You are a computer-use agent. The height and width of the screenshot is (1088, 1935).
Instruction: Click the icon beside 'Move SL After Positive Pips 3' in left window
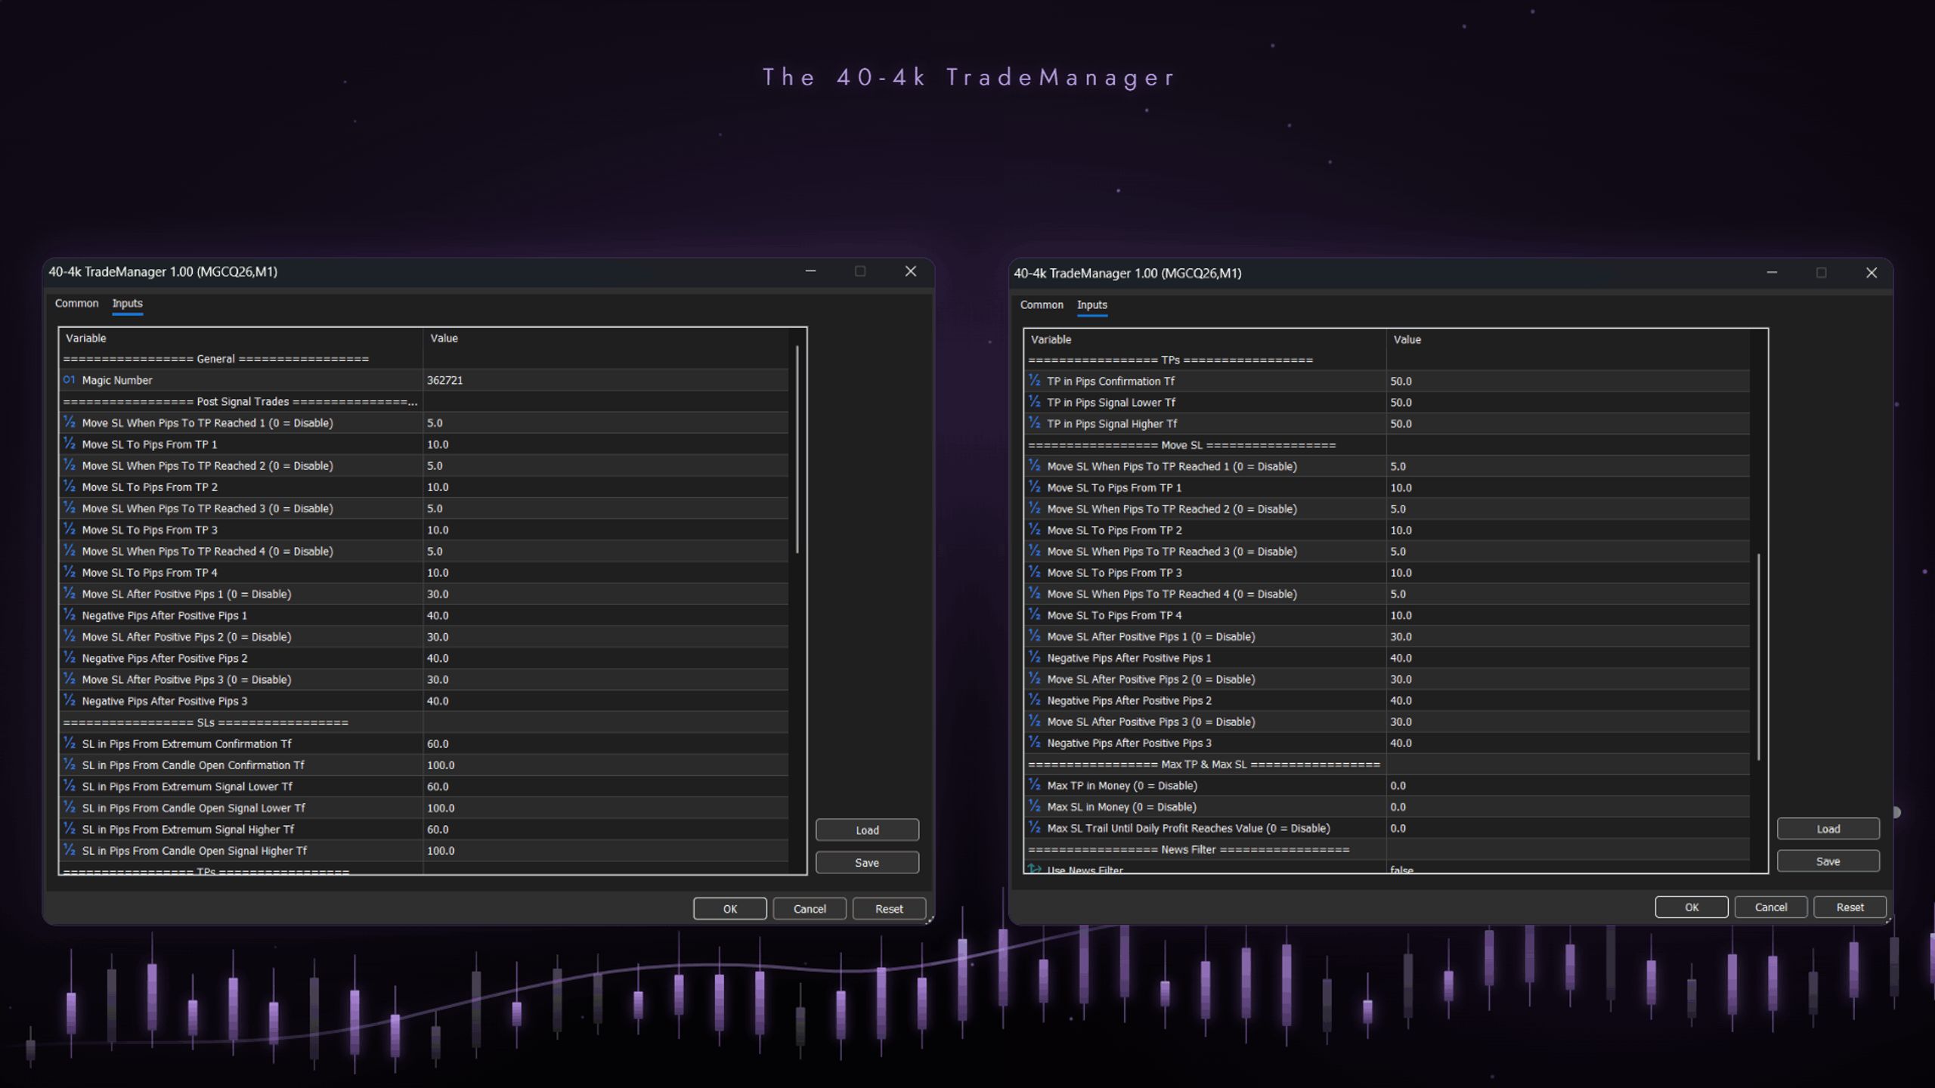(70, 679)
